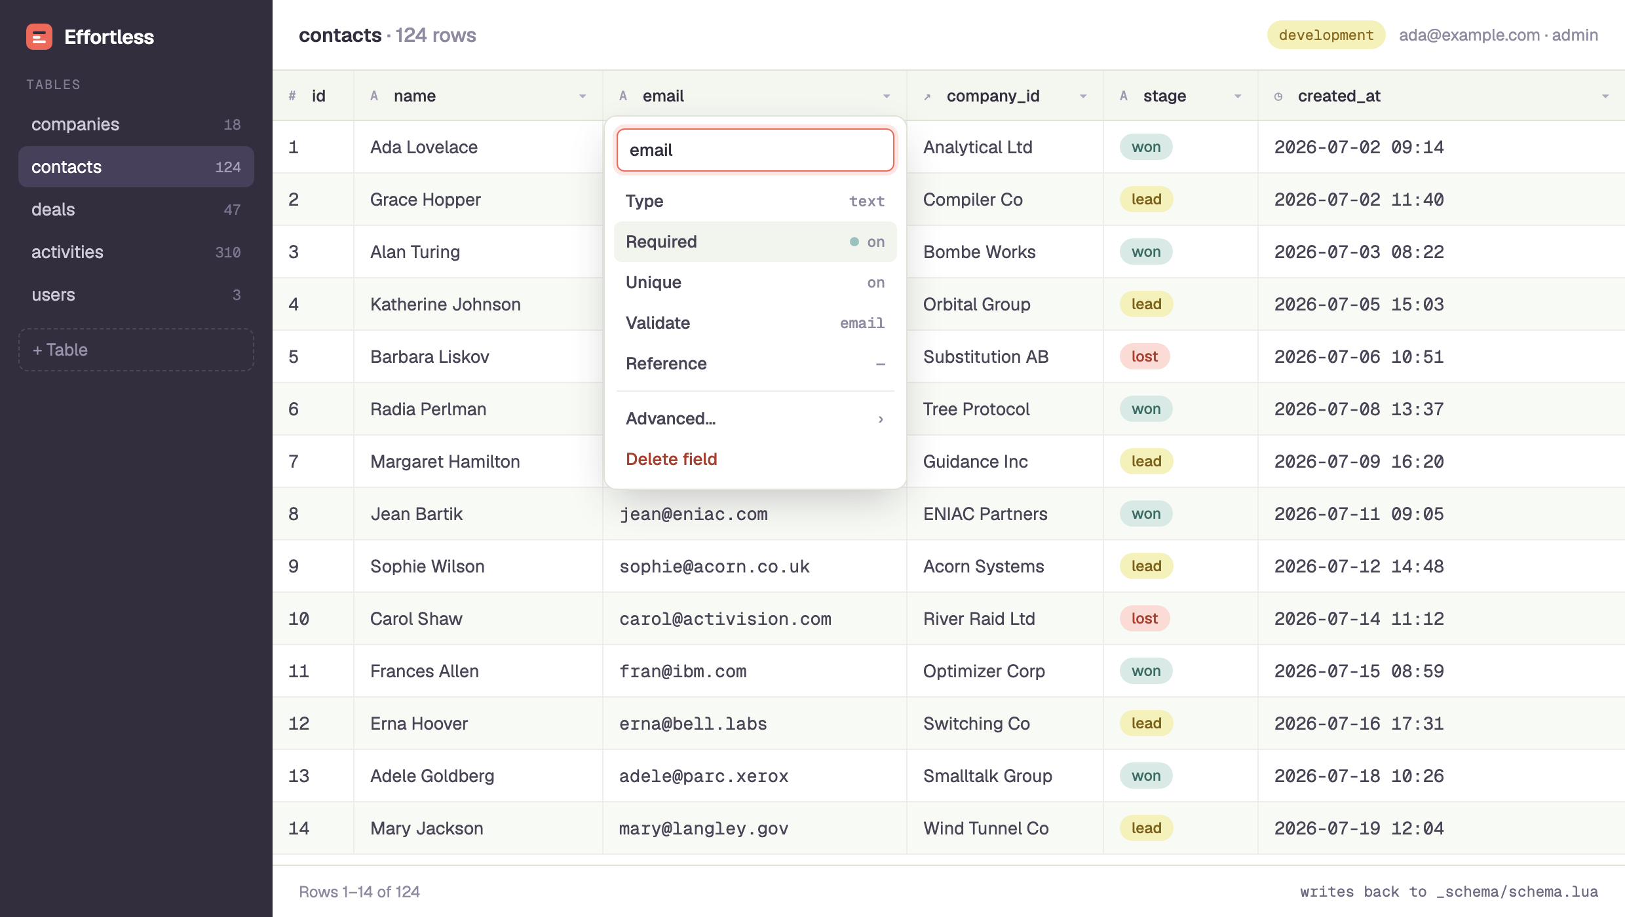1625x917 pixels.
Task: Toggle the Unique setting
Action: pyautogui.click(x=755, y=282)
